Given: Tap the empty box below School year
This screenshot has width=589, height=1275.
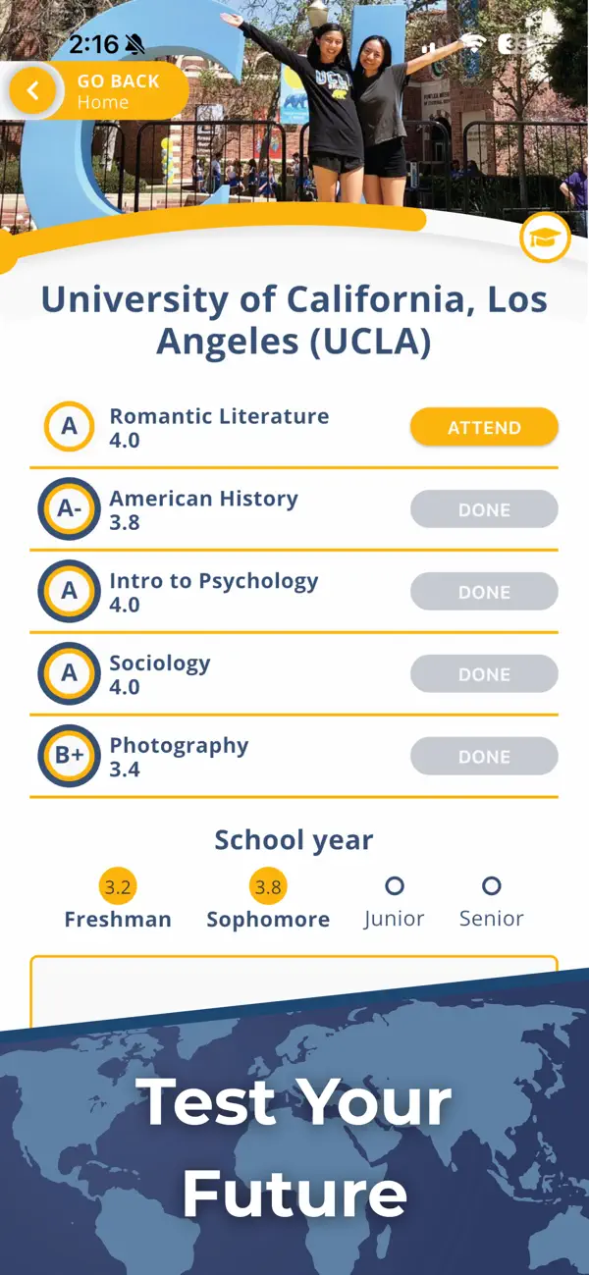Looking at the screenshot, I should click(294, 991).
